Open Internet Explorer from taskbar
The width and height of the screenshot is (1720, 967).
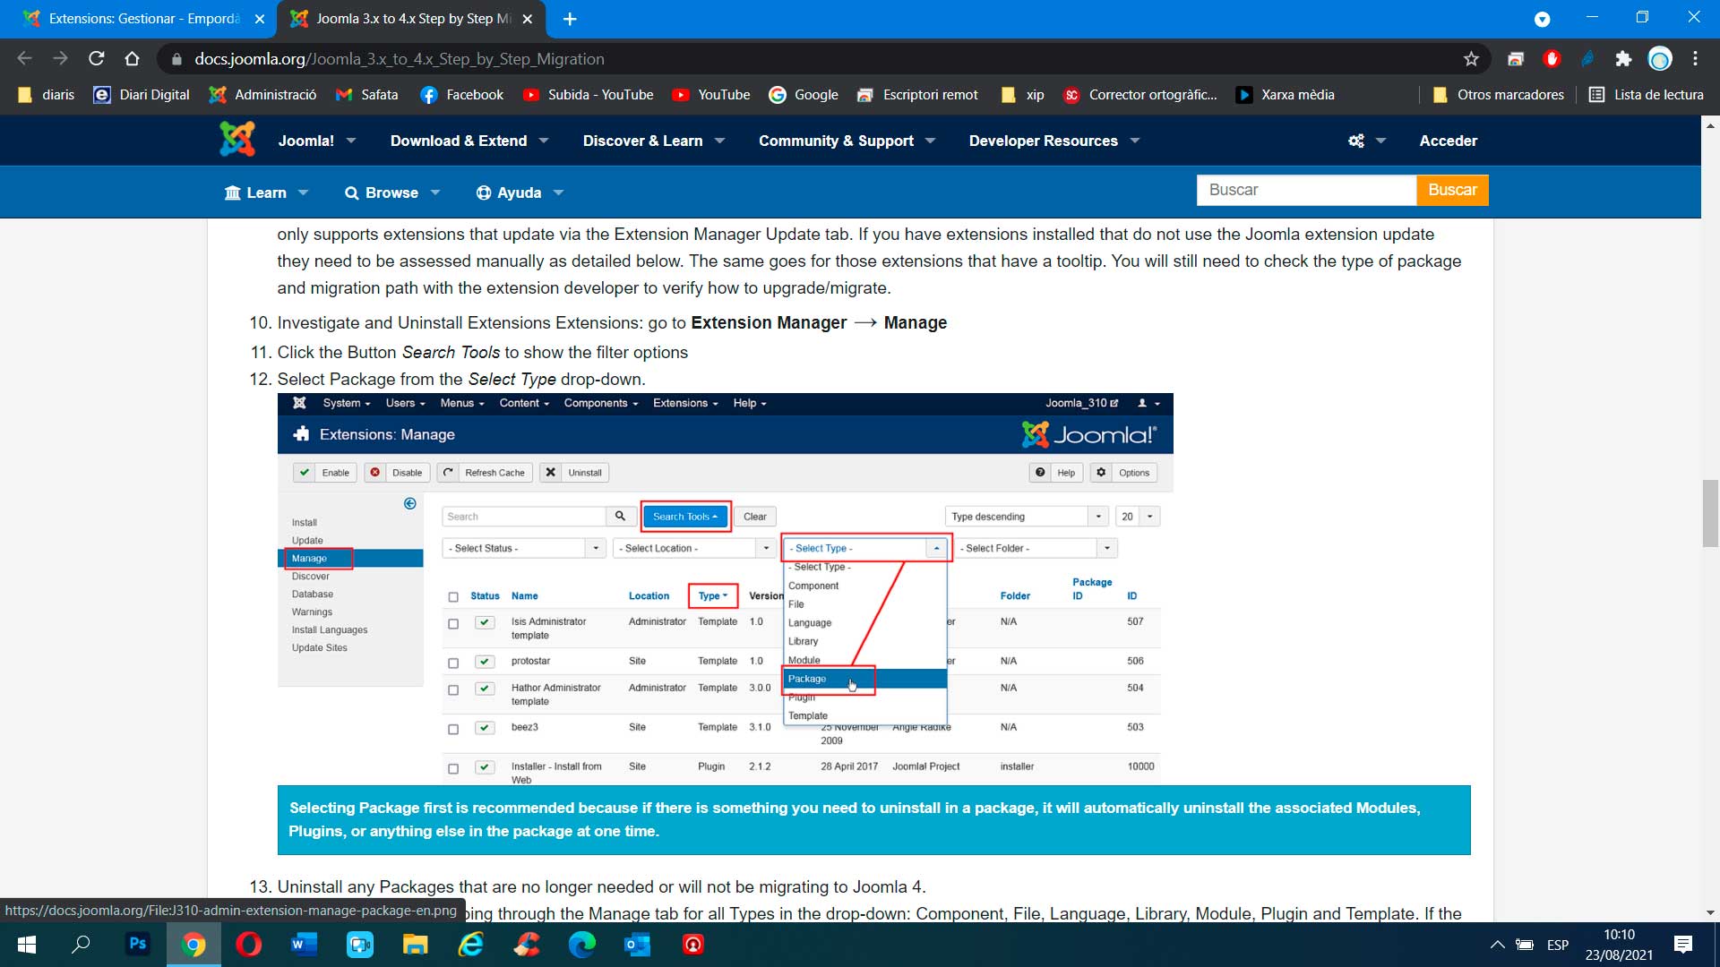(x=471, y=945)
